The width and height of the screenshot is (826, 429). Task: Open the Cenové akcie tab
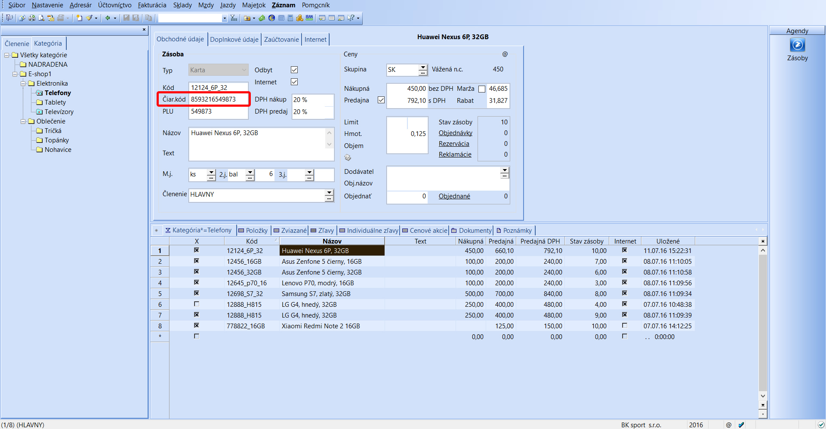[x=425, y=231]
